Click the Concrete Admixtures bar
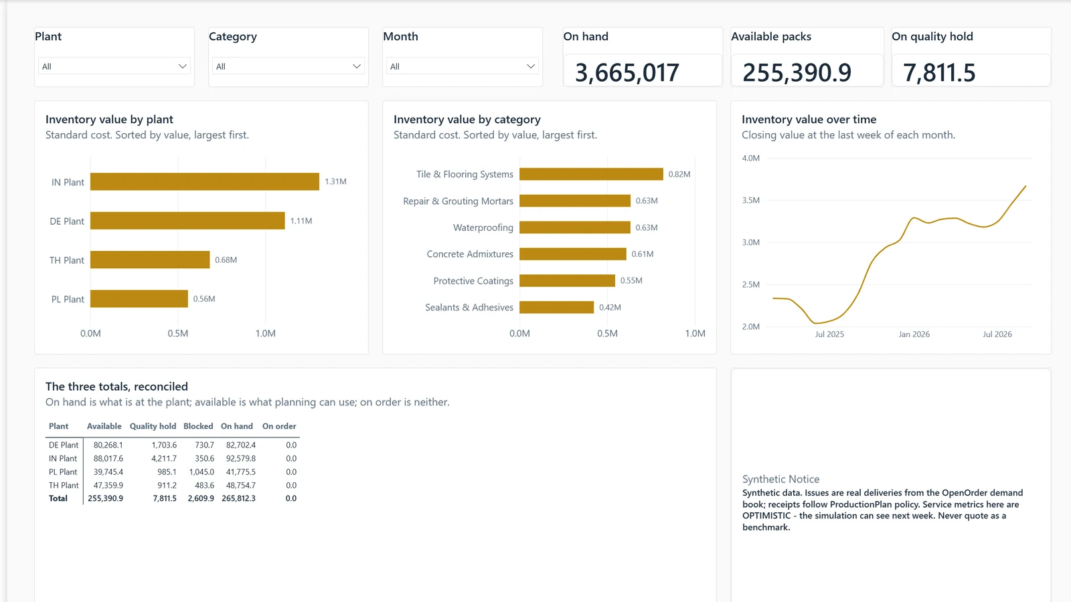 click(573, 254)
